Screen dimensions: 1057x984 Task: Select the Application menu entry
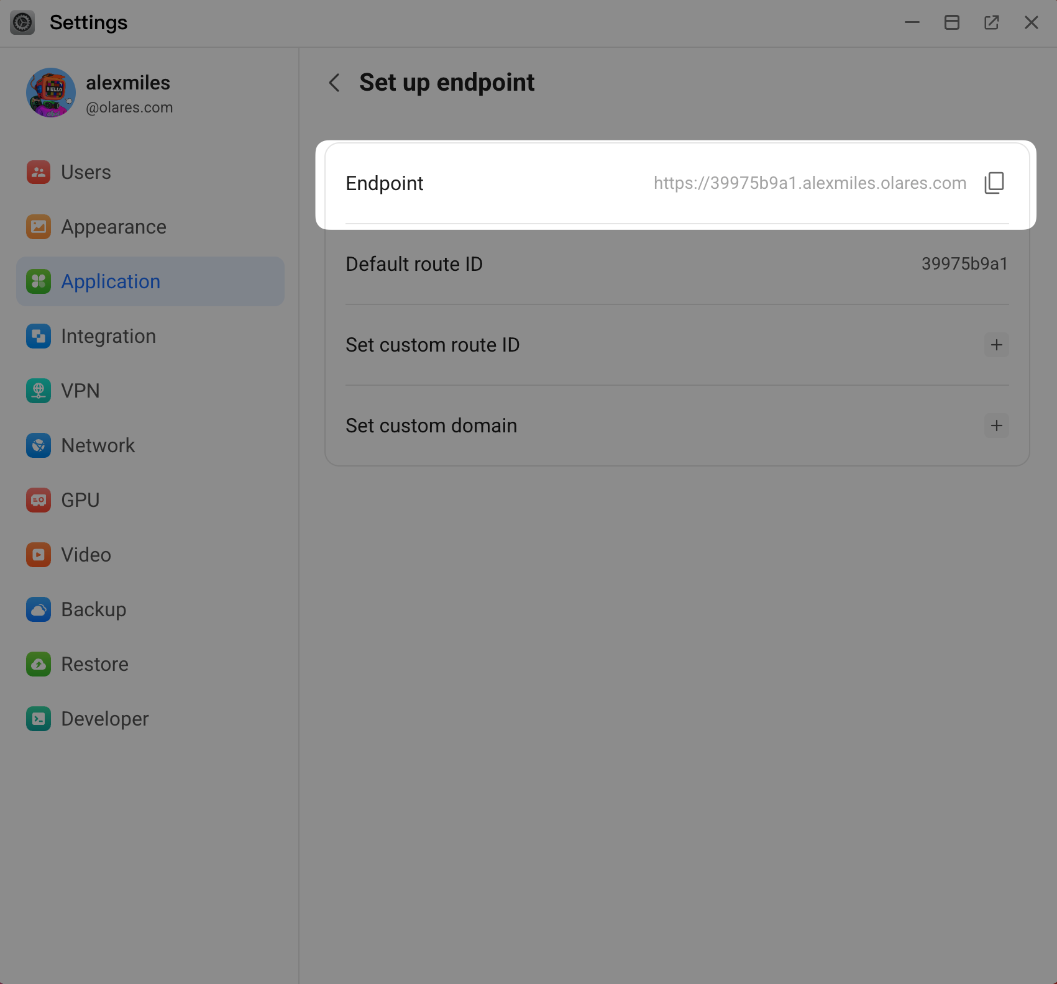click(110, 281)
